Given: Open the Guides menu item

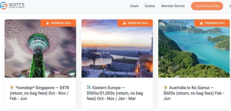Looking at the screenshot, I should [150, 6].
